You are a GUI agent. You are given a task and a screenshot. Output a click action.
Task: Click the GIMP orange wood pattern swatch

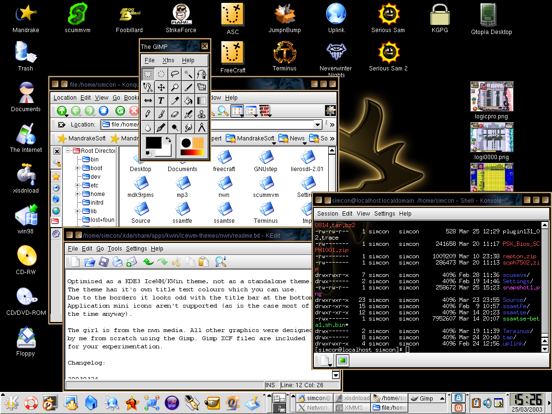pos(198,143)
